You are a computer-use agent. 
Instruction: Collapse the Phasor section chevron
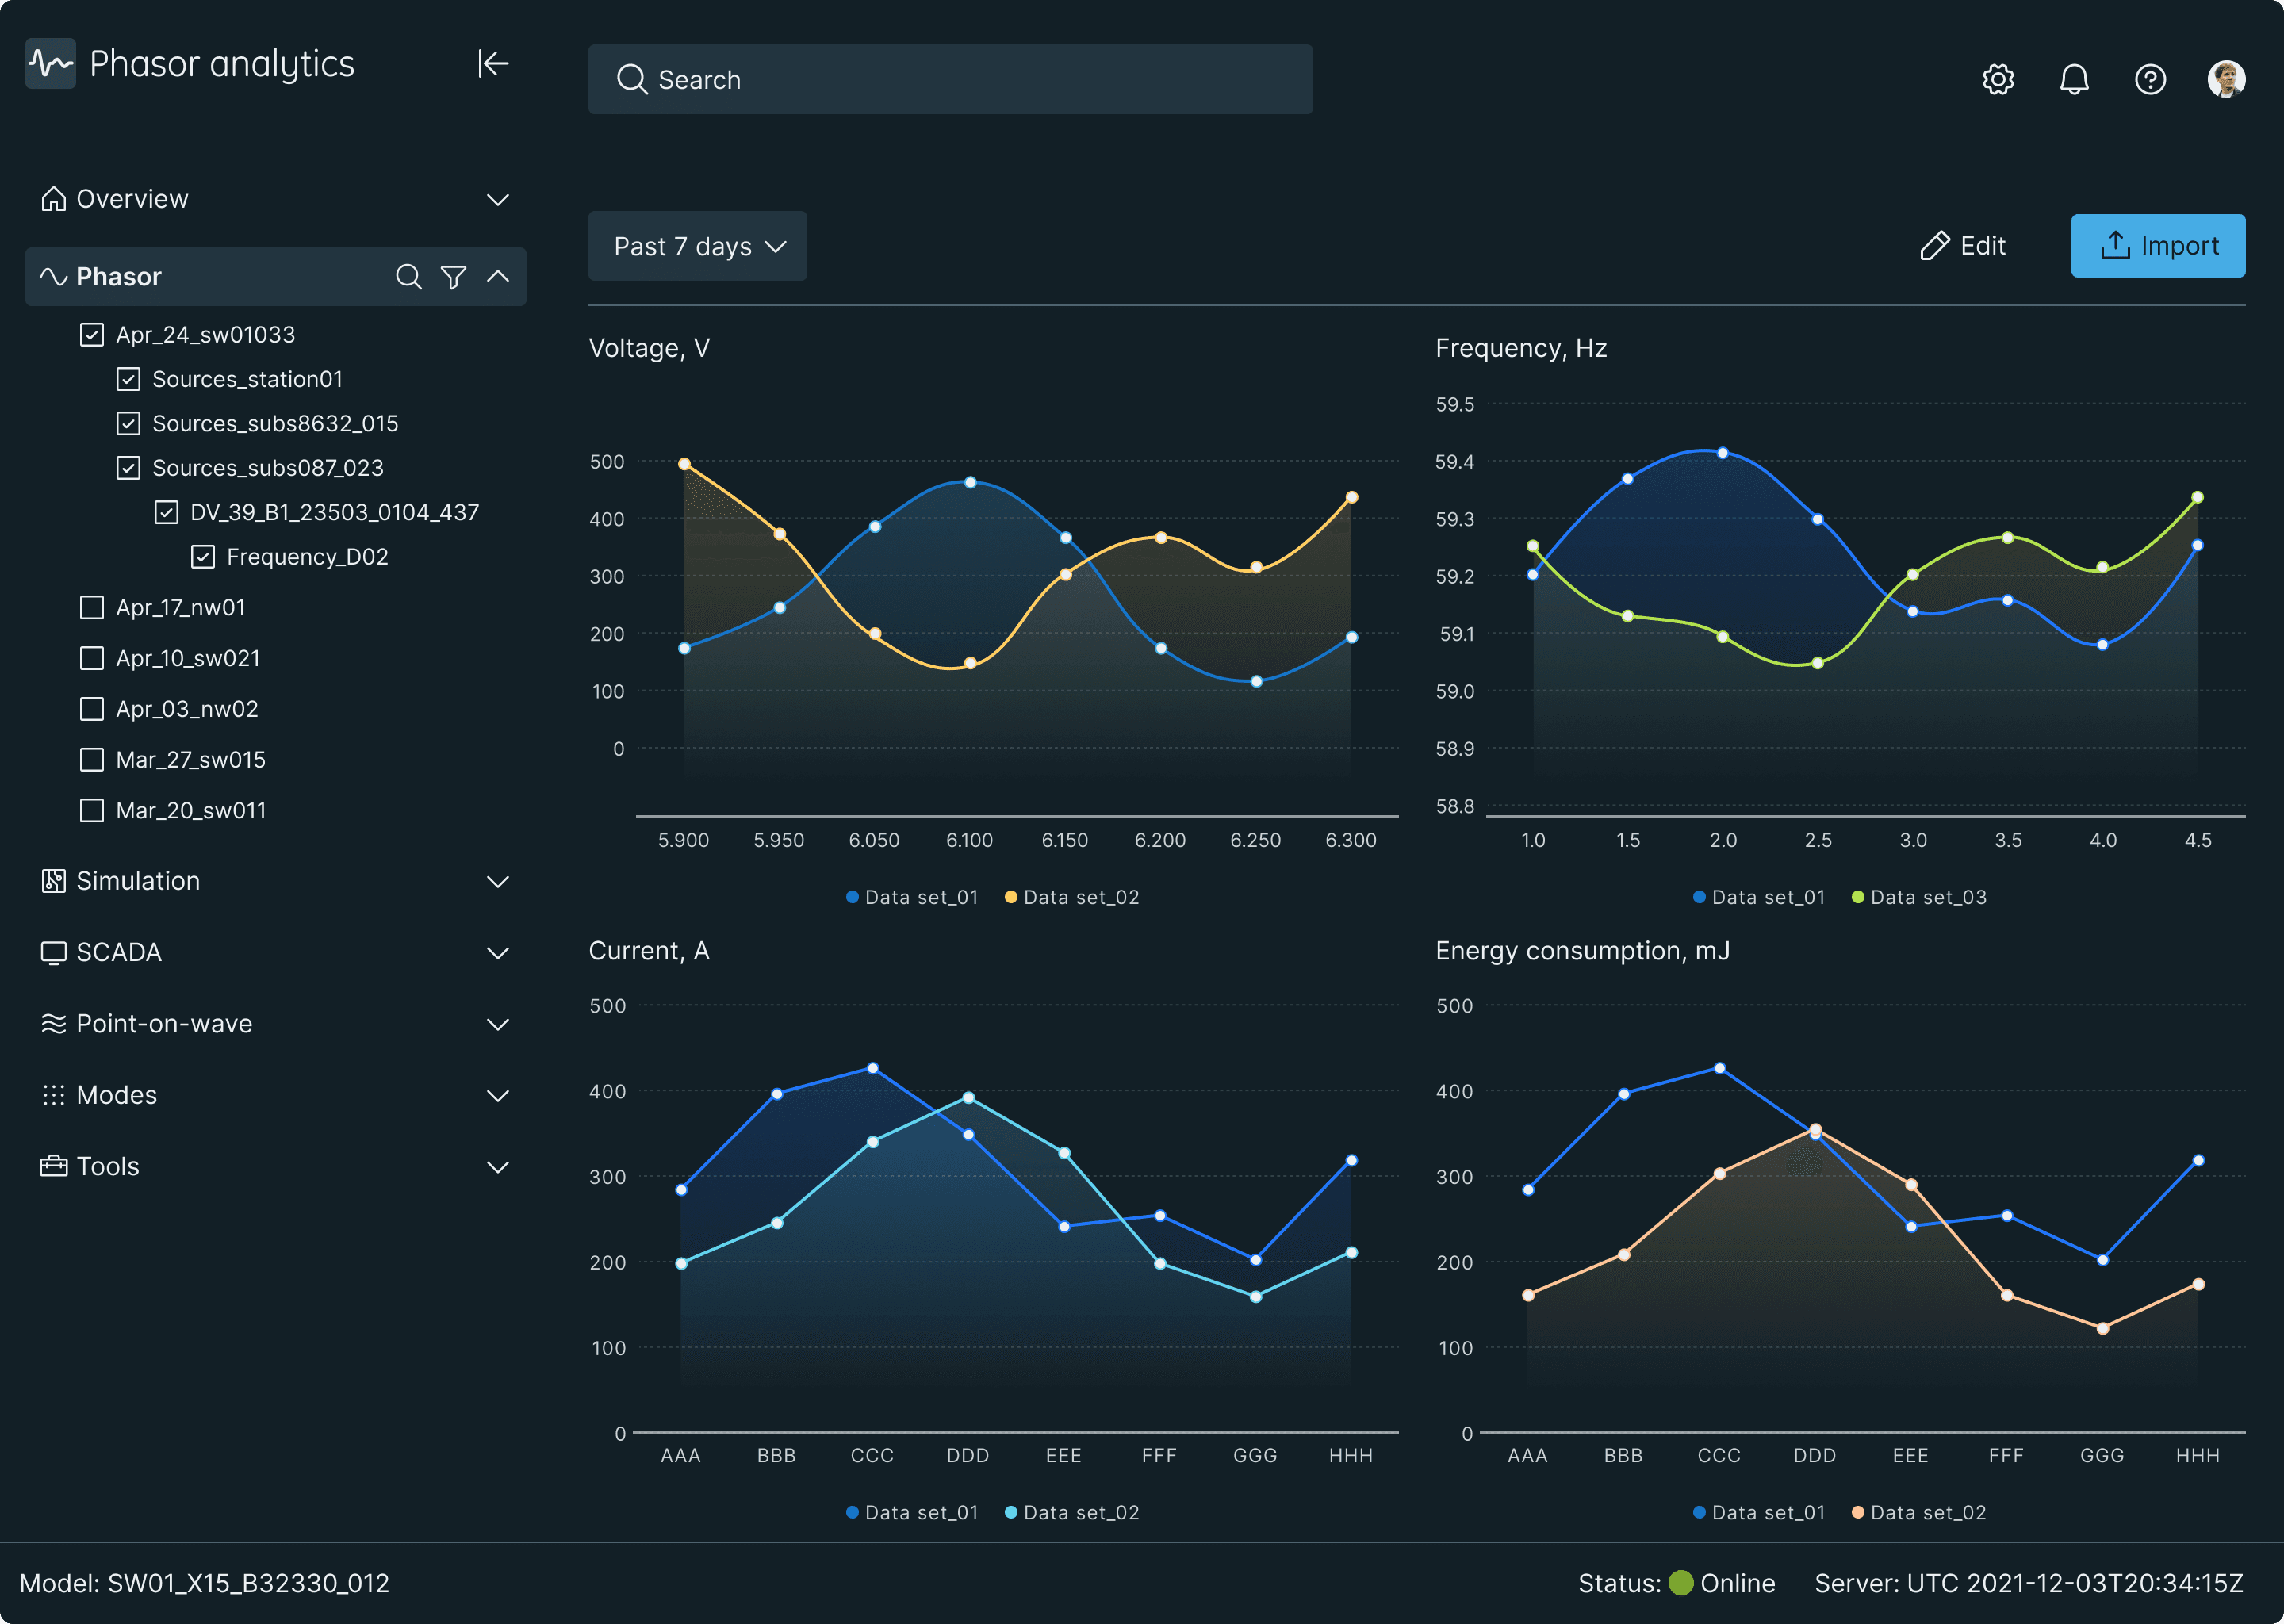tap(498, 277)
